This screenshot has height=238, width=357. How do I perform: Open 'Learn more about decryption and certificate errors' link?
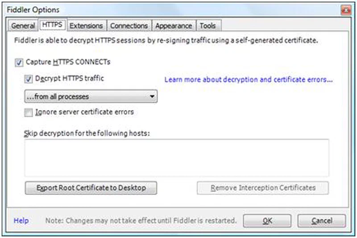click(249, 80)
